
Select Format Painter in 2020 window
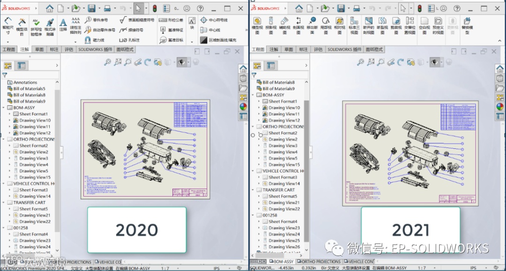50,27
